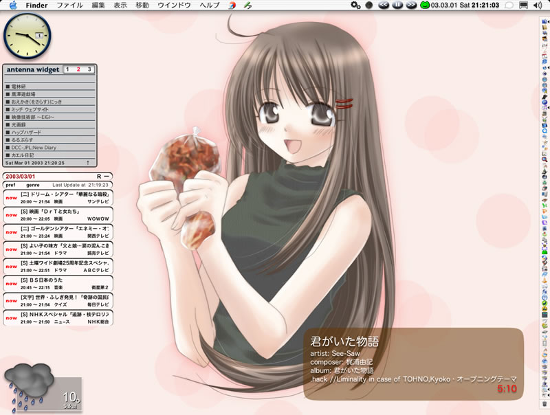Image resolution: width=550 pixels, height=415 pixels.
Task: Select the BS日本のうた music listing
Action: point(58,284)
